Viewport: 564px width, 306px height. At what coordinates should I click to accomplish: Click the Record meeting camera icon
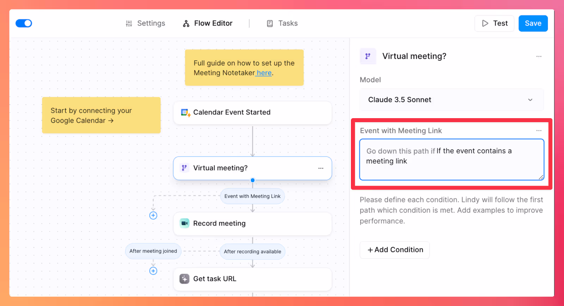pyautogui.click(x=184, y=223)
